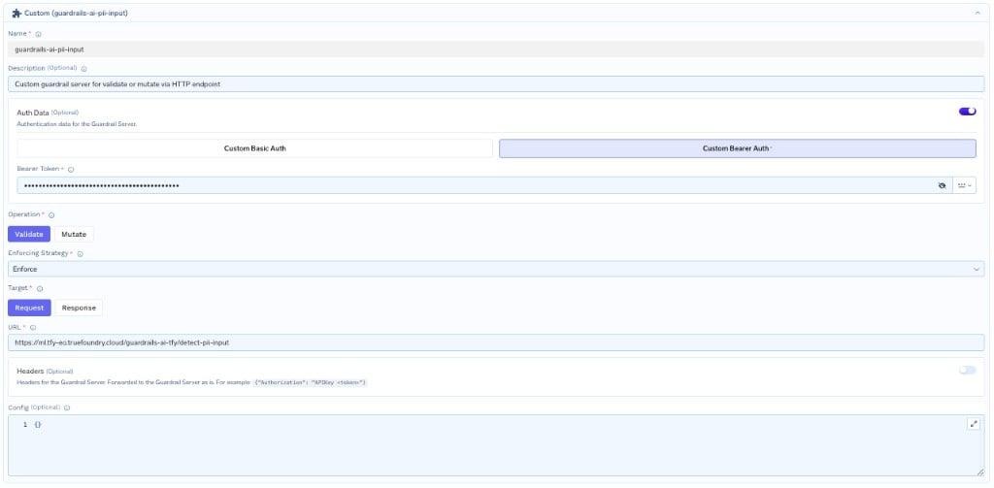This screenshot has height=488, width=994.
Task: Select Custom Bearer Auth option
Action: pos(738,148)
